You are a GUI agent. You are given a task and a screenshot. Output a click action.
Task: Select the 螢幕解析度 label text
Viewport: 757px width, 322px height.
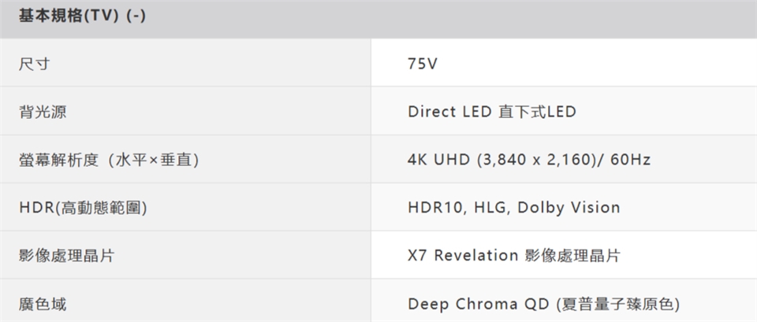59,160
